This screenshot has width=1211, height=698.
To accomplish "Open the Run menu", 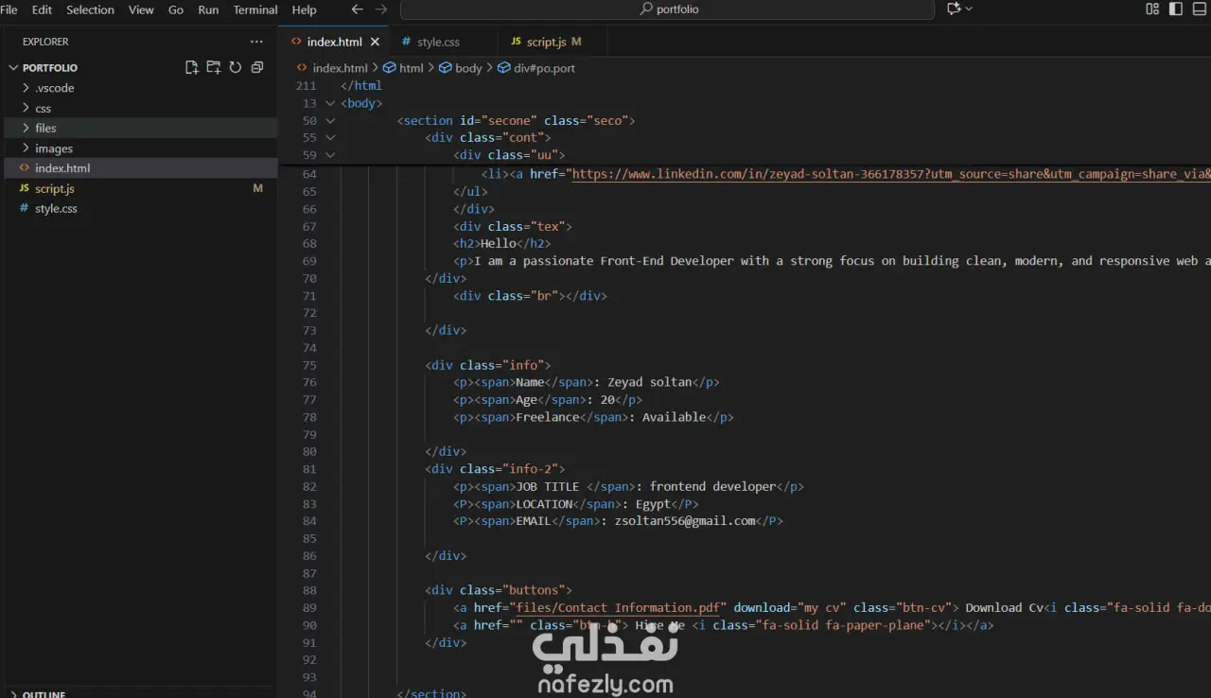I will point(208,9).
